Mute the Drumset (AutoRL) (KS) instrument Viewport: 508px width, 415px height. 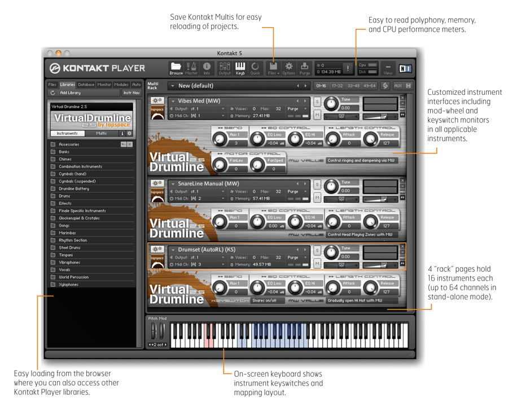pyautogui.click(x=317, y=264)
